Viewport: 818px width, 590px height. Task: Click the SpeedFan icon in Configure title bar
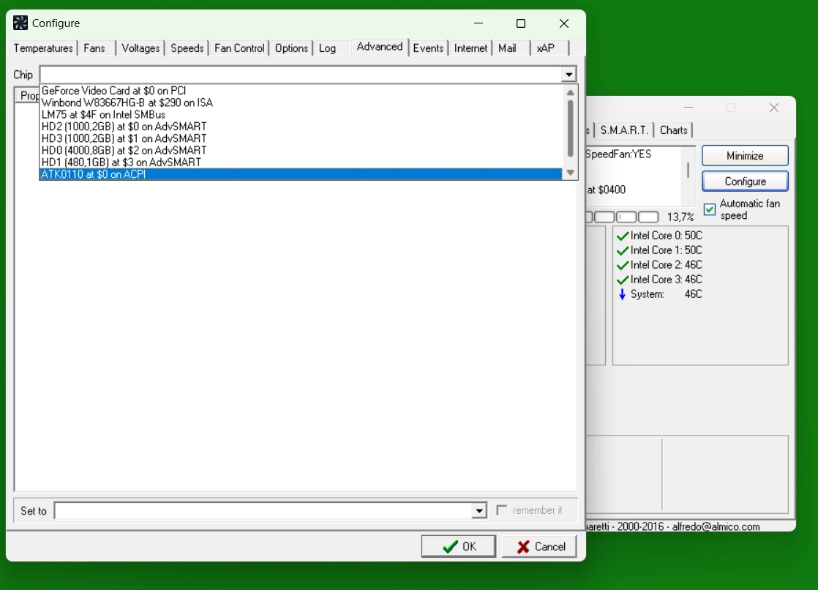pos(20,23)
